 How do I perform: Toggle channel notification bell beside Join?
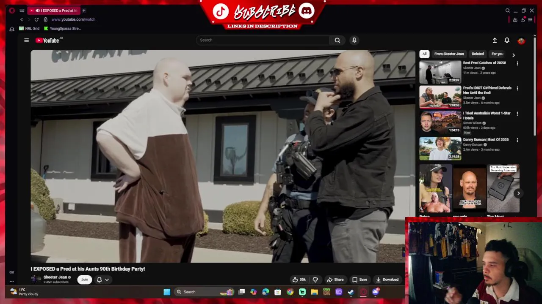(x=100, y=280)
